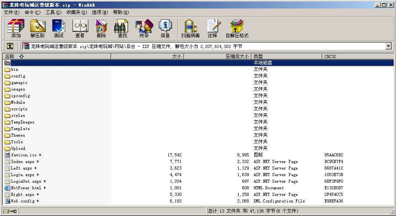
Task: Open the 文件 (File) menu
Action: click(x=12, y=12)
